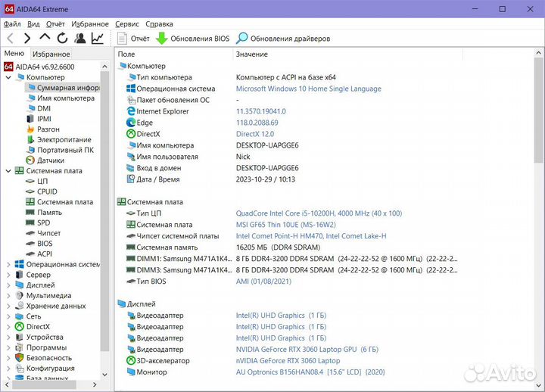Click QuadCore Intel Core i5-10200H link
Viewport: 545px width, 392px height.
click(319, 213)
